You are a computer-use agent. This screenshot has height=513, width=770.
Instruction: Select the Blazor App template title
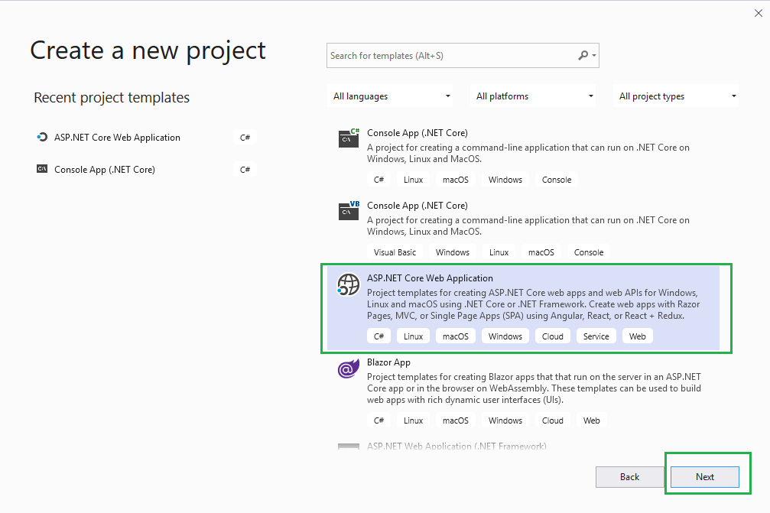[388, 362]
